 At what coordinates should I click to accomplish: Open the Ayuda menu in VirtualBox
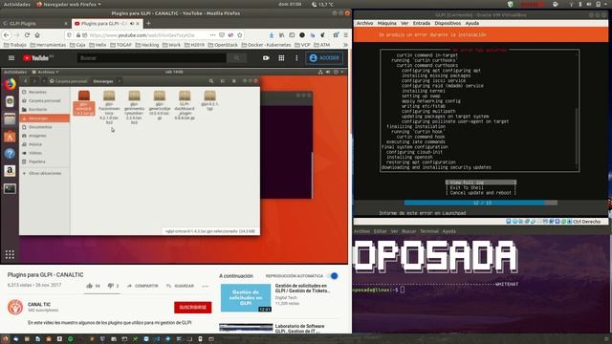point(471,23)
